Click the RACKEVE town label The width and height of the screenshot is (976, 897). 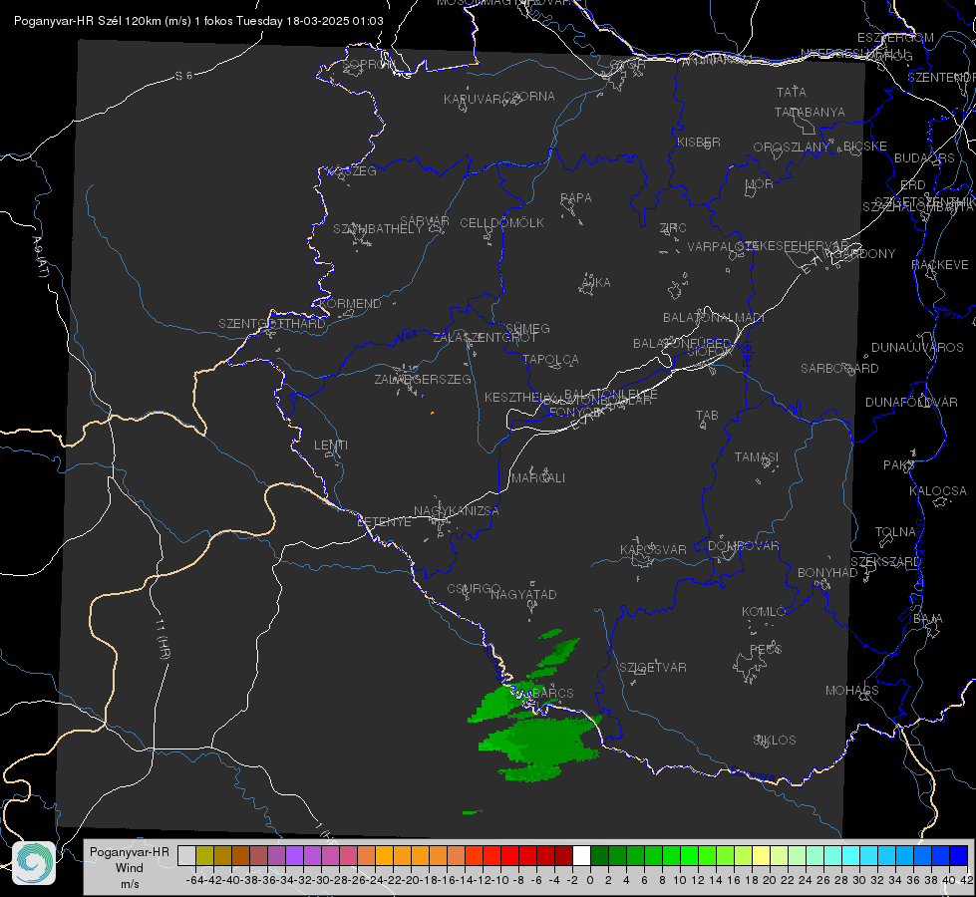(x=940, y=264)
